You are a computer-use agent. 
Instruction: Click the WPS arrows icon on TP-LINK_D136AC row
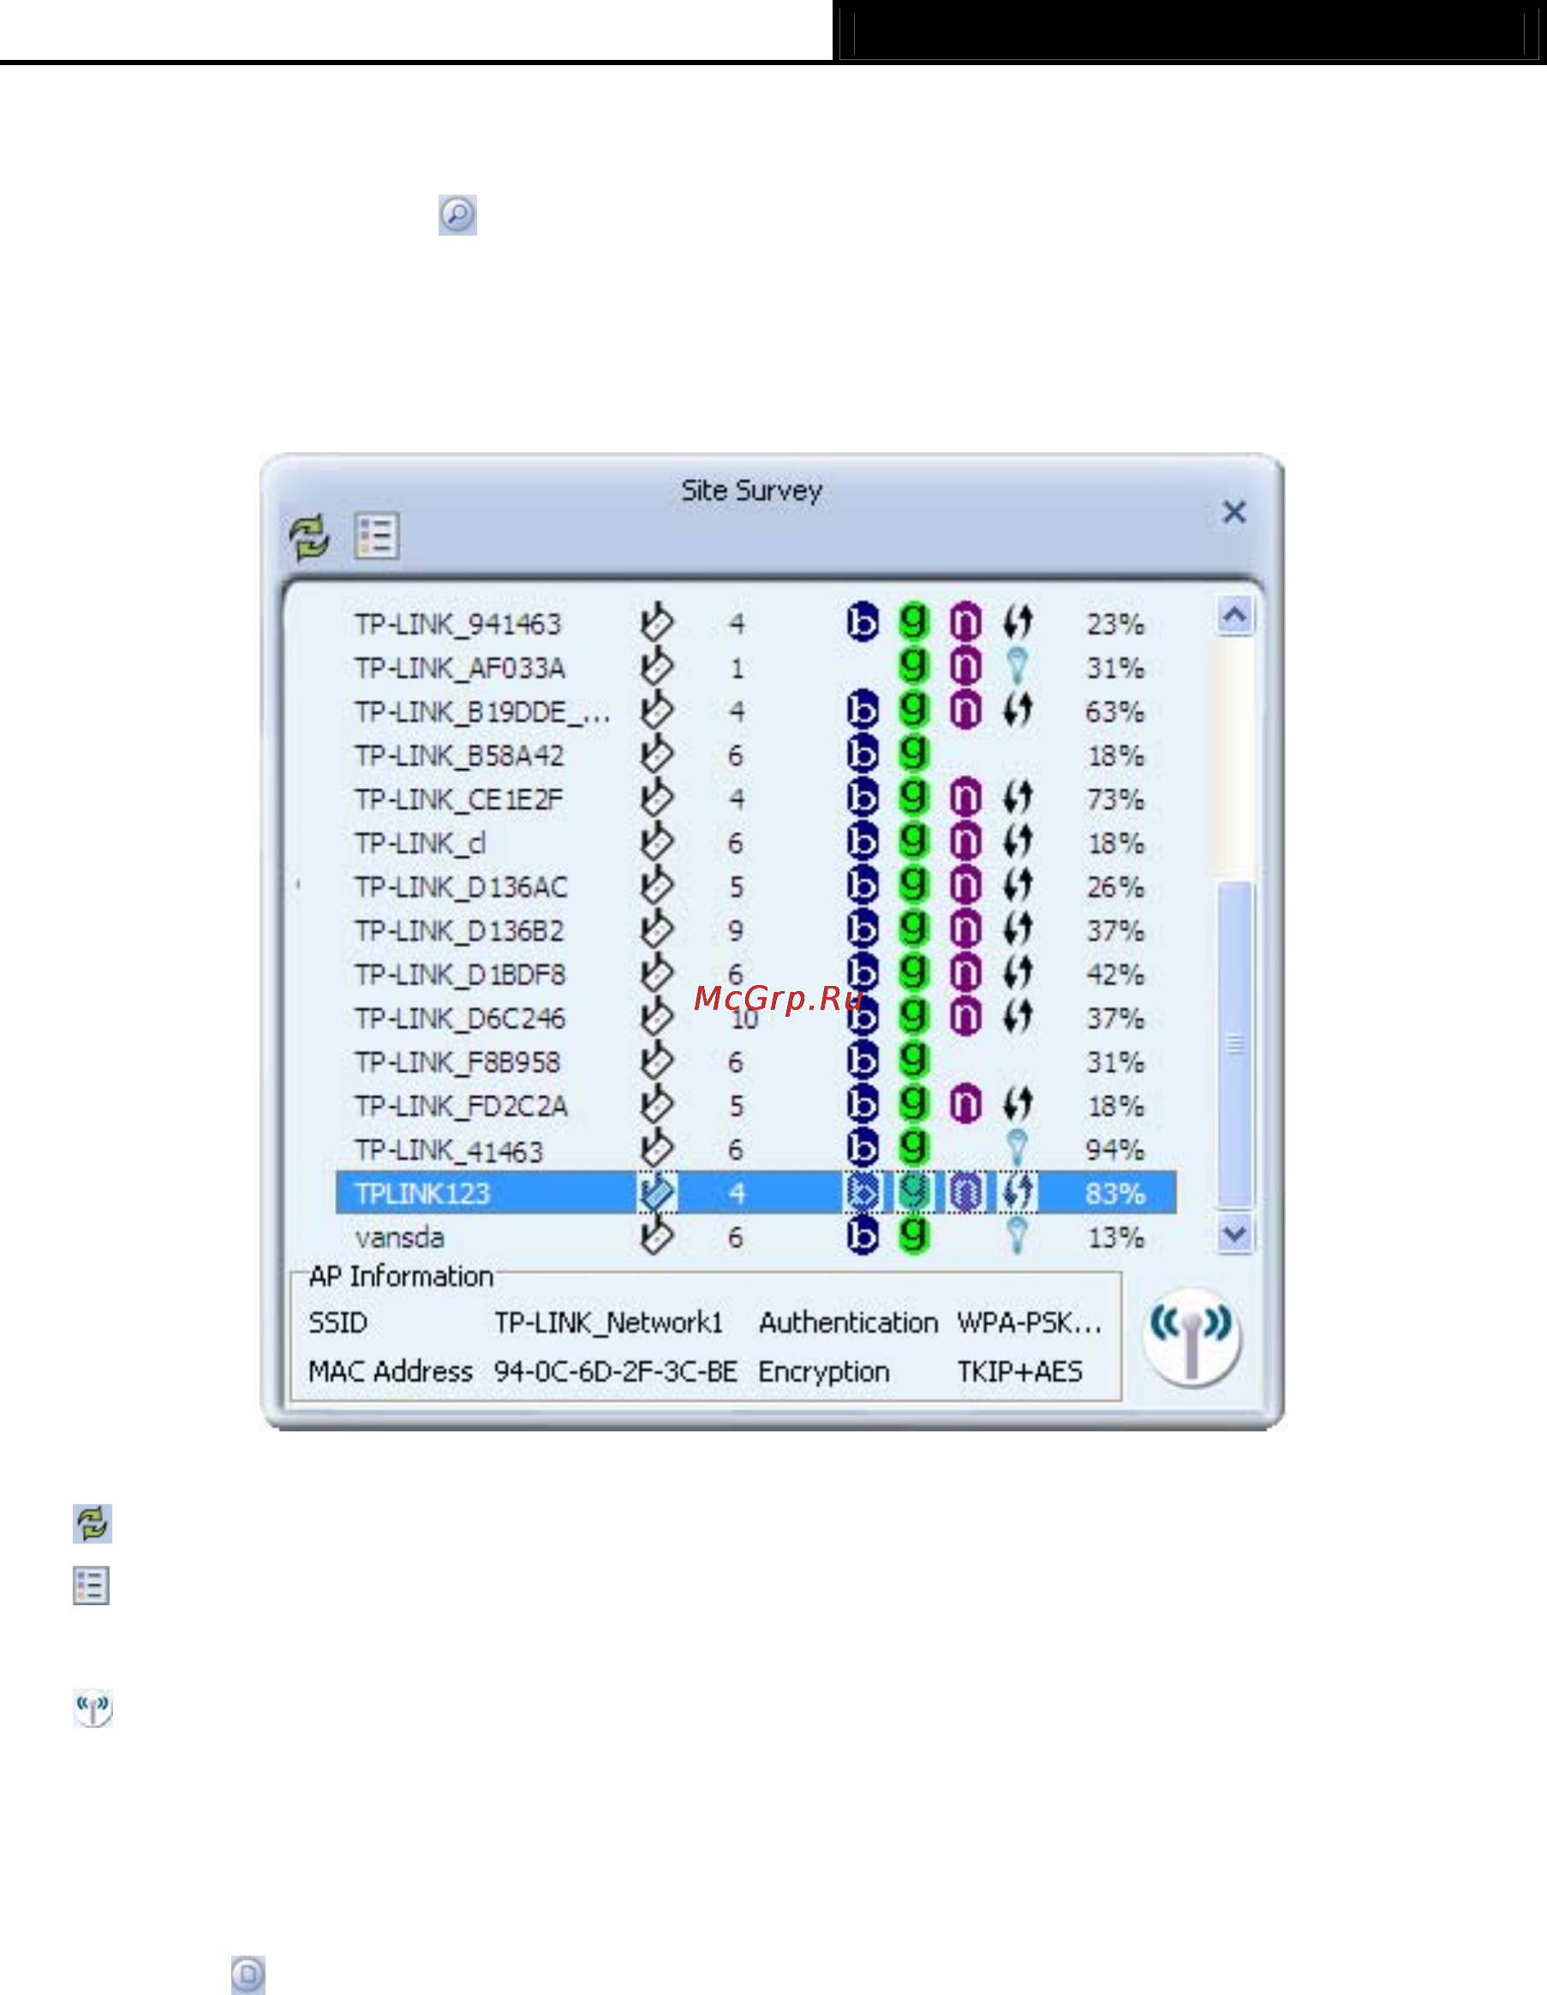1018,884
